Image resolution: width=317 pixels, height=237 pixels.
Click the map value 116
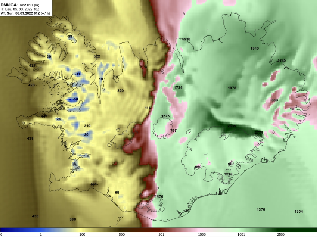(148, 108)
